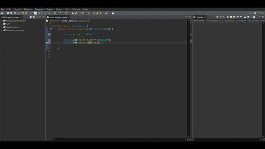Screen dimensions: 265x149
Task: Click the "LANGUAGE" string in println line
Action: pos(102,40)
